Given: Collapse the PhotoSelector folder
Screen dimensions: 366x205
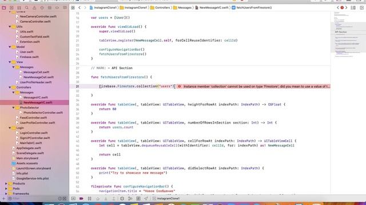Looking at the screenshot, I should tap(13, 108).
